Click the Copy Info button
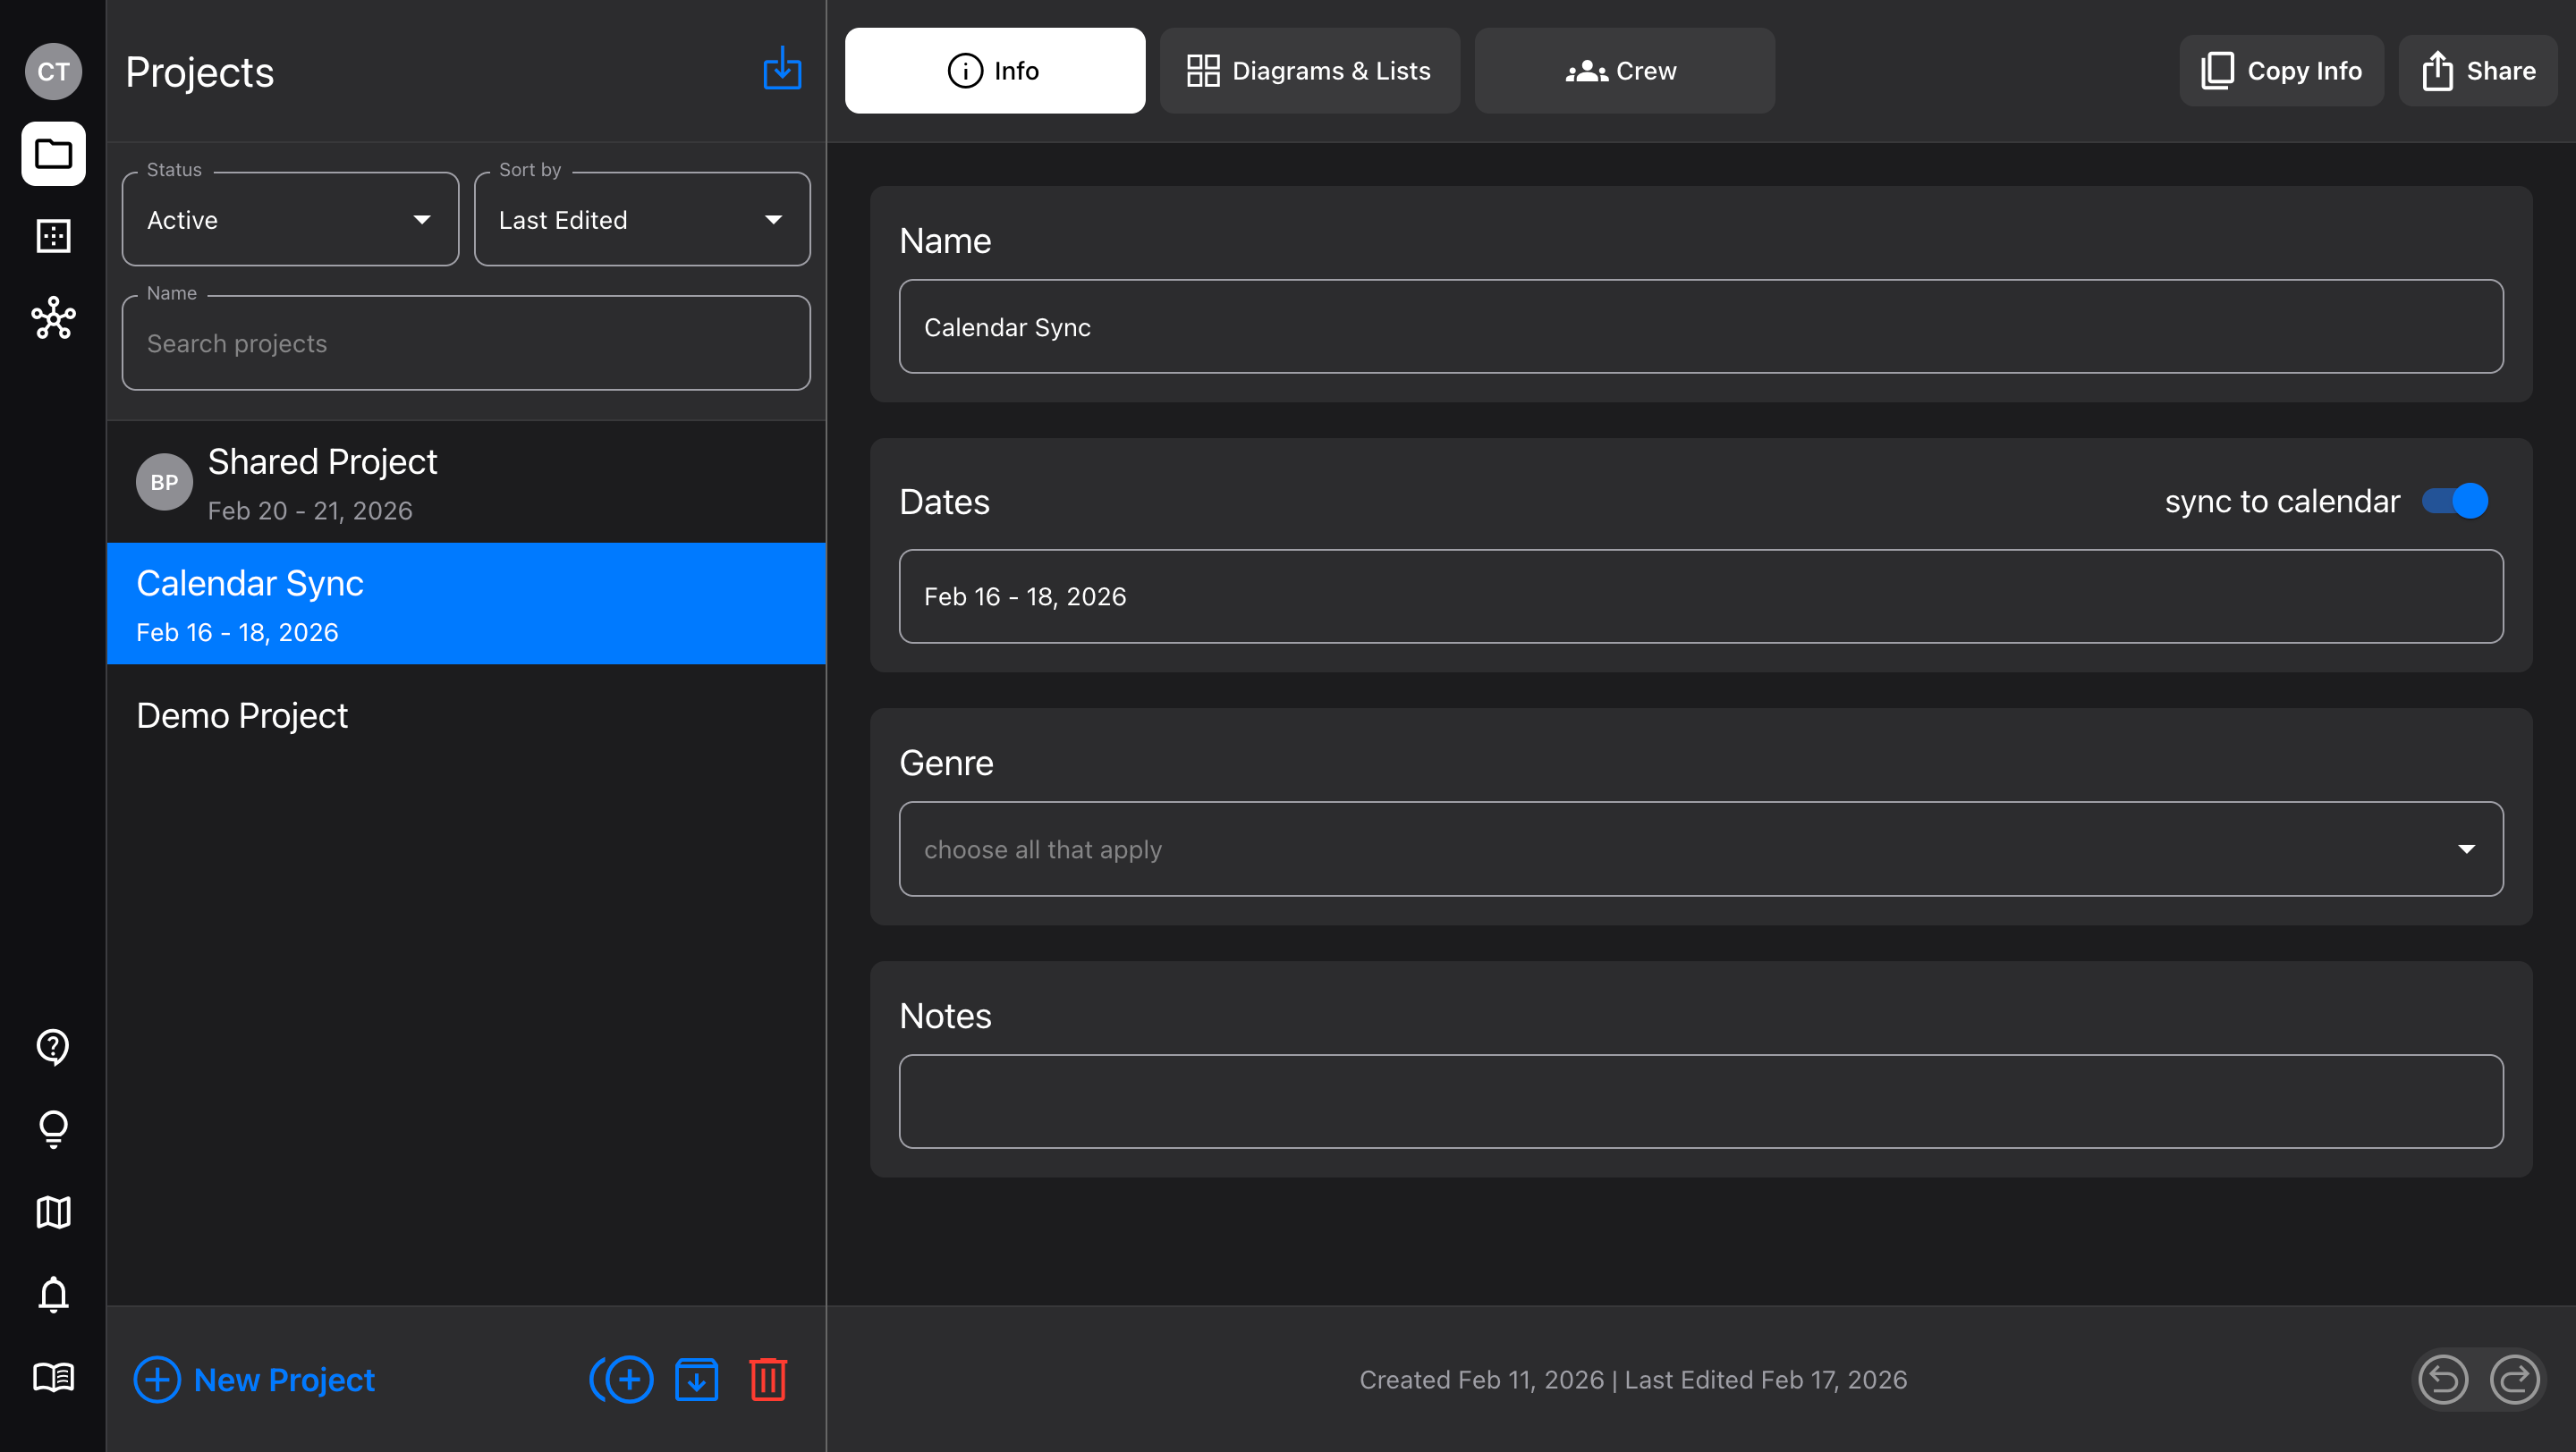 click(2281, 71)
